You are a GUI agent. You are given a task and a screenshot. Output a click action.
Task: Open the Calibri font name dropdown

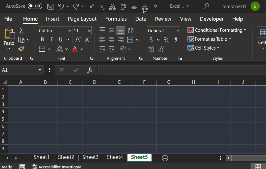[x=70, y=31]
